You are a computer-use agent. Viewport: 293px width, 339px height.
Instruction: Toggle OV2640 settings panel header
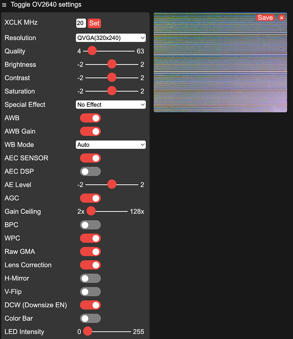pyautogui.click(x=46, y=4)
